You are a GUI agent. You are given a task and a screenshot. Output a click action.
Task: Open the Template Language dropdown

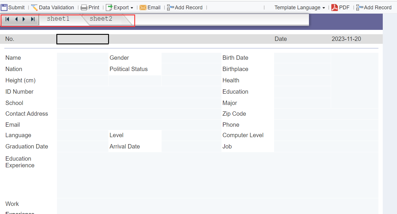click(x=300, y=8)
